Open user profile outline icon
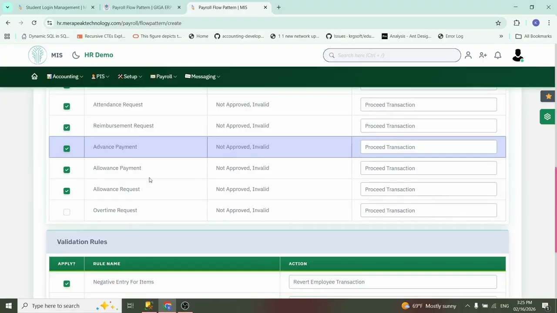The height and width of the screenshot is (313, 557). click(468, 55)
